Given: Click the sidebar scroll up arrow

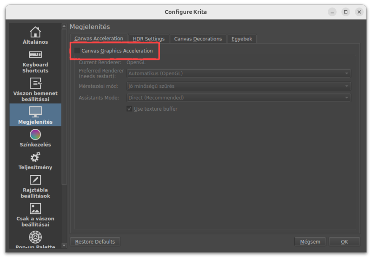Looking at the screenshot, I should [x=64, y=26].
